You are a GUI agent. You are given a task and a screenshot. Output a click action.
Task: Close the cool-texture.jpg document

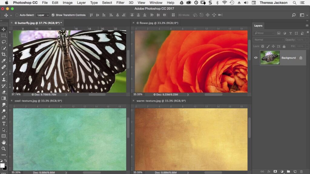(x=12, y=101)
